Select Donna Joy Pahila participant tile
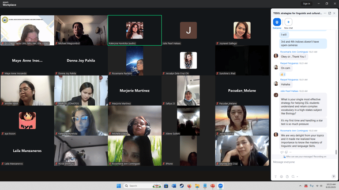Screen dimensions: 339x190 81,61
